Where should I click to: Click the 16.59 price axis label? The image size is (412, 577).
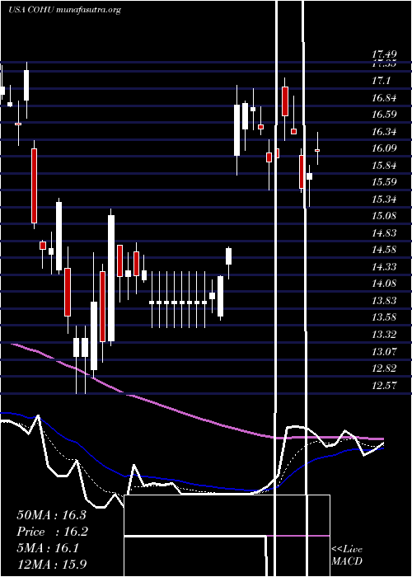tap(384, 115)
